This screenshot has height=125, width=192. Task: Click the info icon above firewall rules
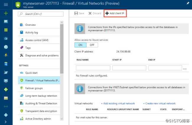[80, 29]
